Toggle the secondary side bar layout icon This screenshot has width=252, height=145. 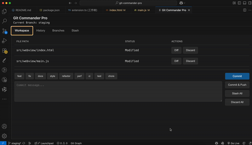click(250, 3)
